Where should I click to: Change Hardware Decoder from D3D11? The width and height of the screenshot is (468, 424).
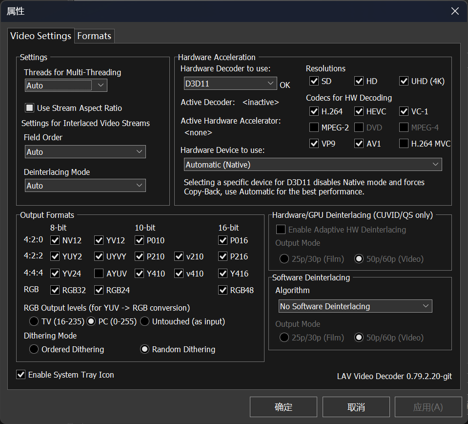(x=230, y=84)
